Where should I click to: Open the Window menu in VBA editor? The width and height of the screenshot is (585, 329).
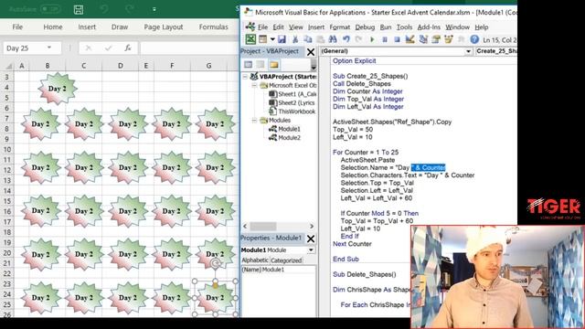457,27
